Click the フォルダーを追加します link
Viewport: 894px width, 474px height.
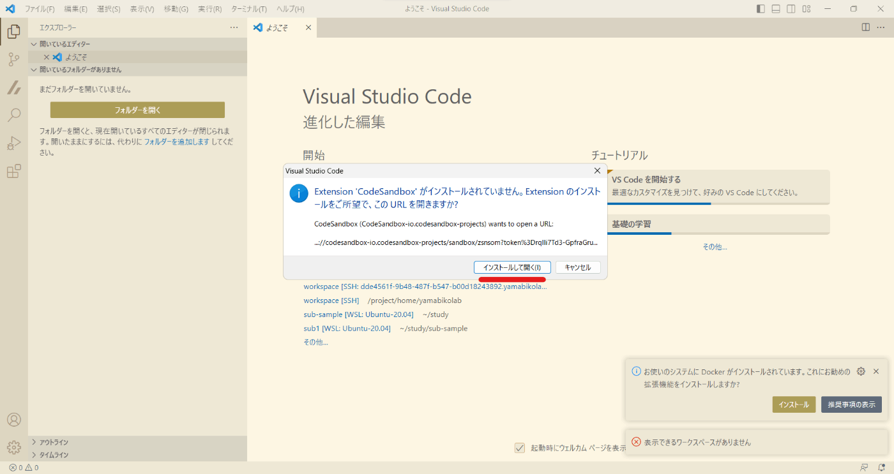click(177, 142)
